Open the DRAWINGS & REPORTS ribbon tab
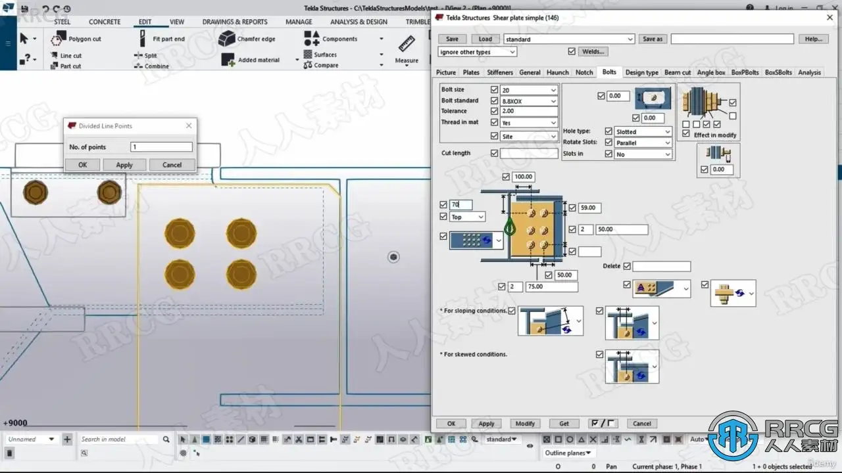Image resolution: width=842 pixels, height=473 pixels. click(235, 22)
